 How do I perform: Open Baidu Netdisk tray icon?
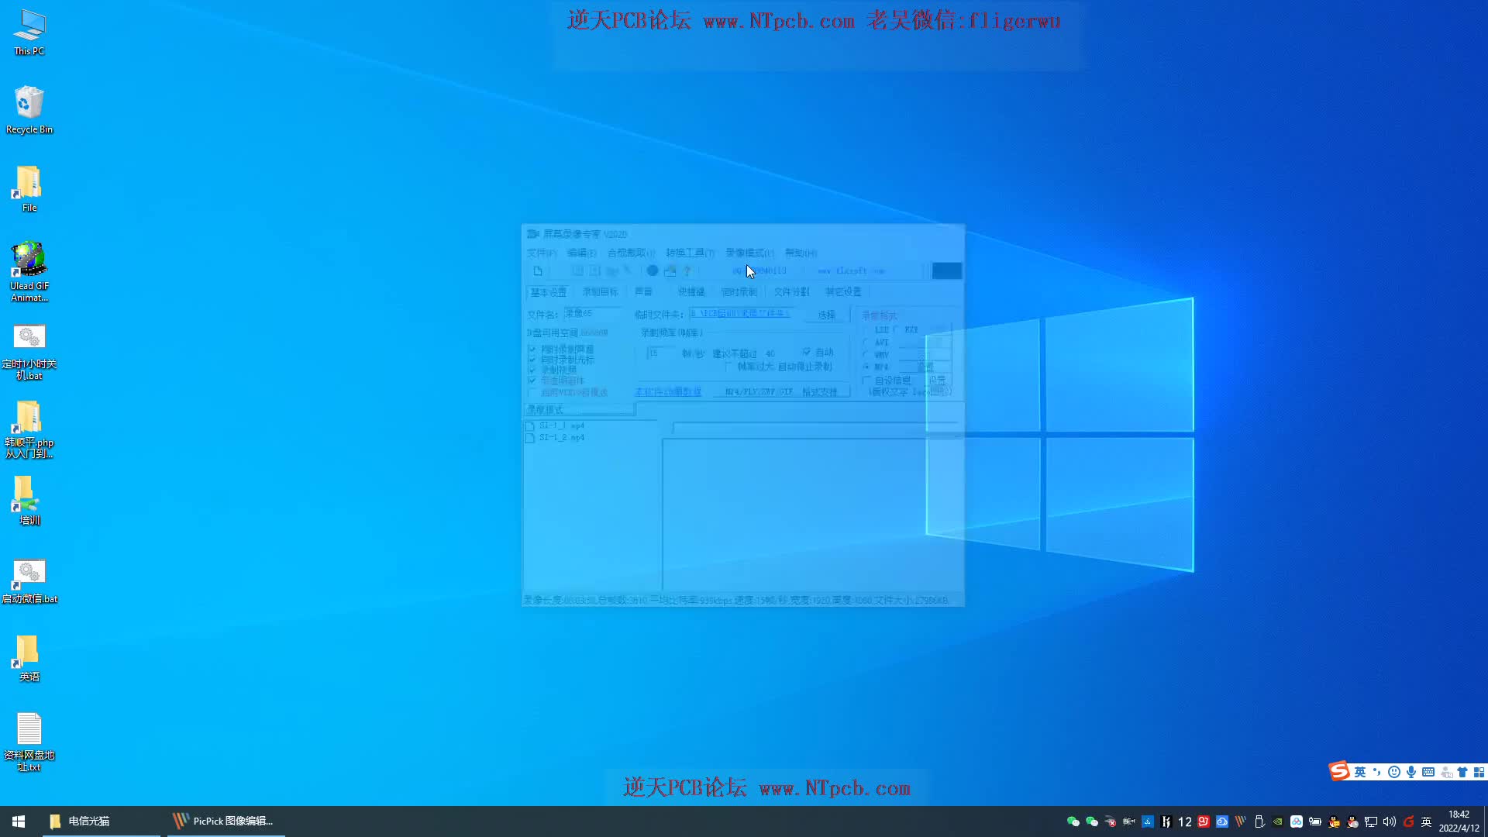[1297, 821]
